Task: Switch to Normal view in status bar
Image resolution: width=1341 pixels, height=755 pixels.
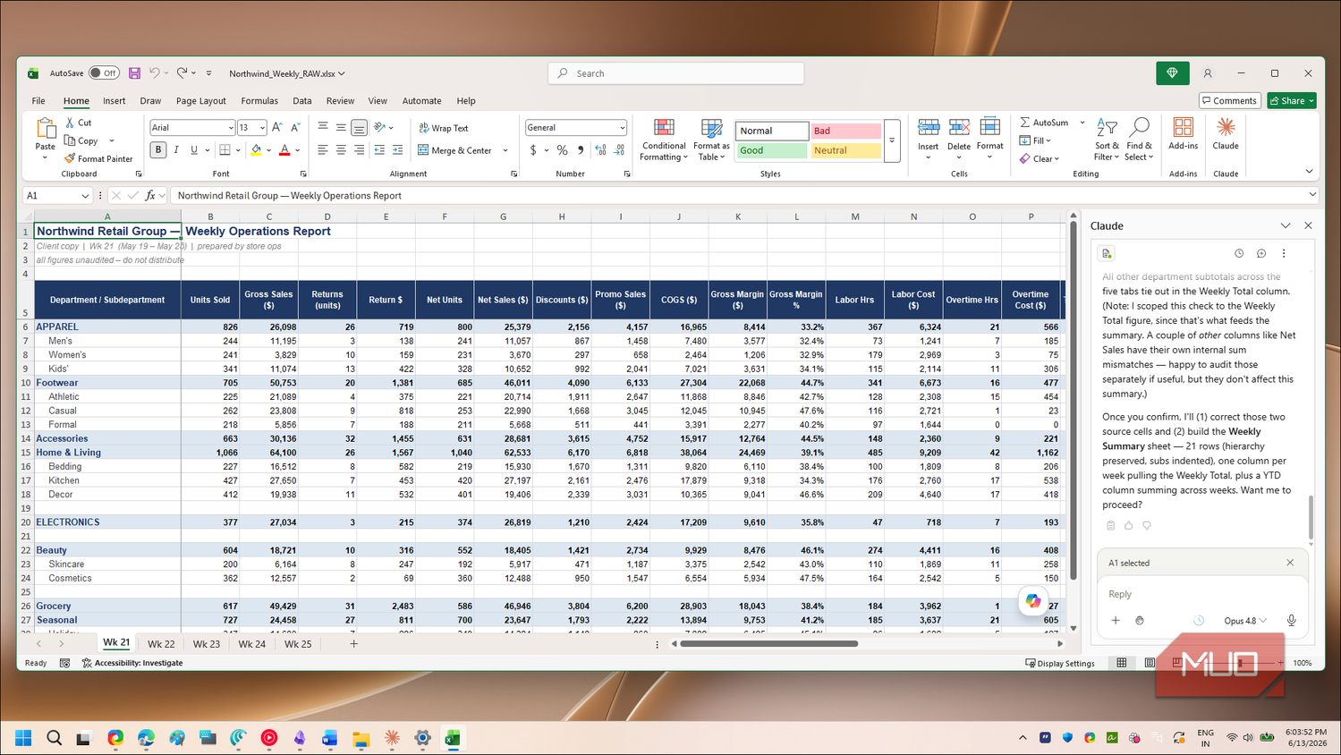Action: [x=1121, y=663]
